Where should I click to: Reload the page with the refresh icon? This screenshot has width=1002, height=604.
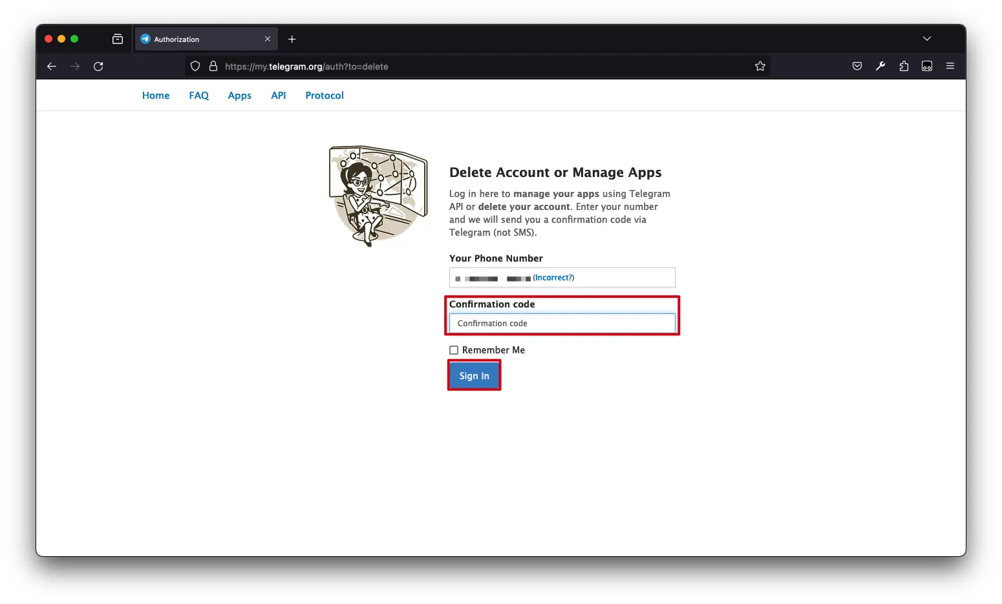pos(98,67)
